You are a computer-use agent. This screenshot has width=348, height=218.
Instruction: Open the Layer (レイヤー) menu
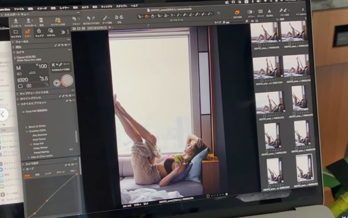point(64,8)
